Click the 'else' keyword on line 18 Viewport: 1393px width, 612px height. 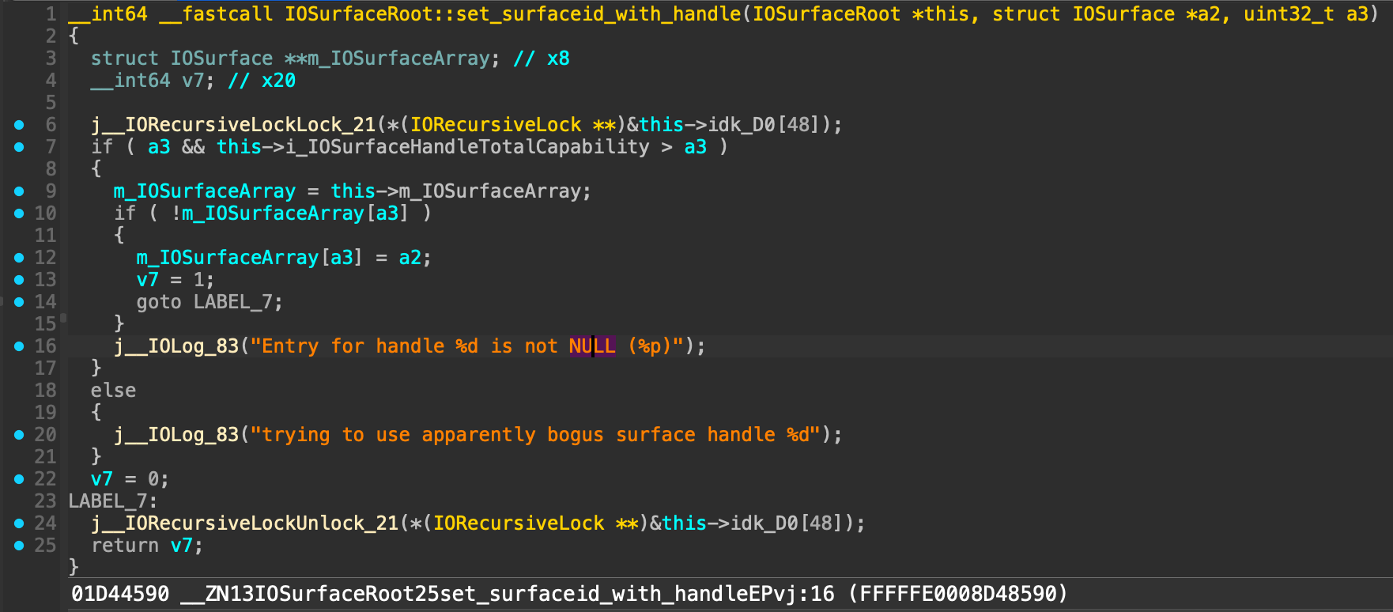click(113, 391)
